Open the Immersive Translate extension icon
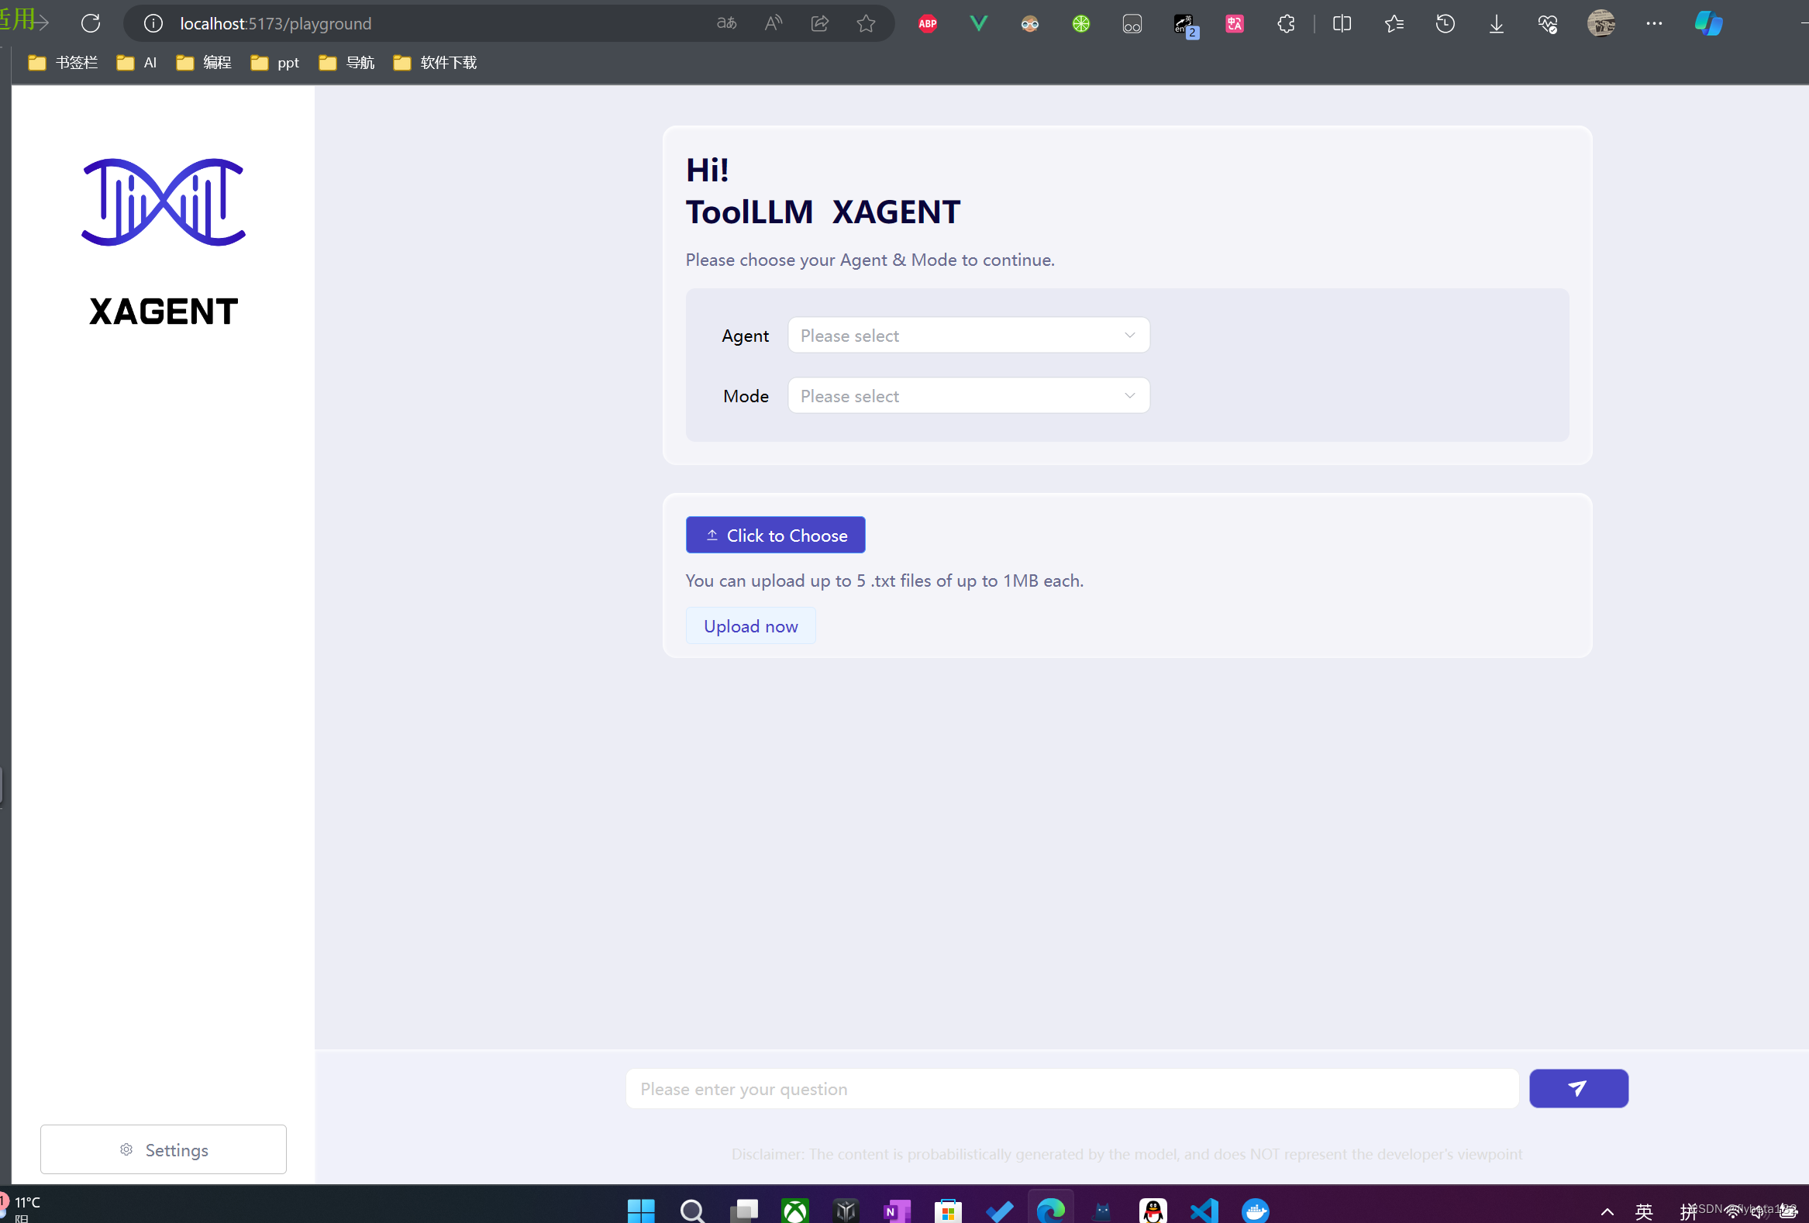1809x1223 pixels. pyautogui.click(x=1233, y=23)
